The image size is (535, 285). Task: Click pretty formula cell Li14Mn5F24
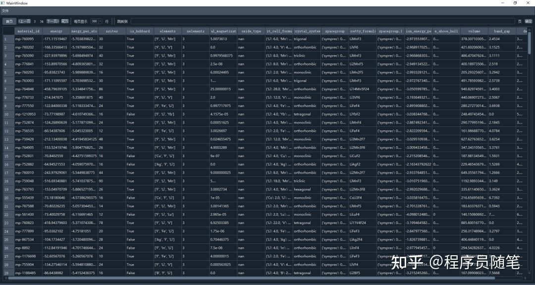pyautogui.click(x=363, y=89)
